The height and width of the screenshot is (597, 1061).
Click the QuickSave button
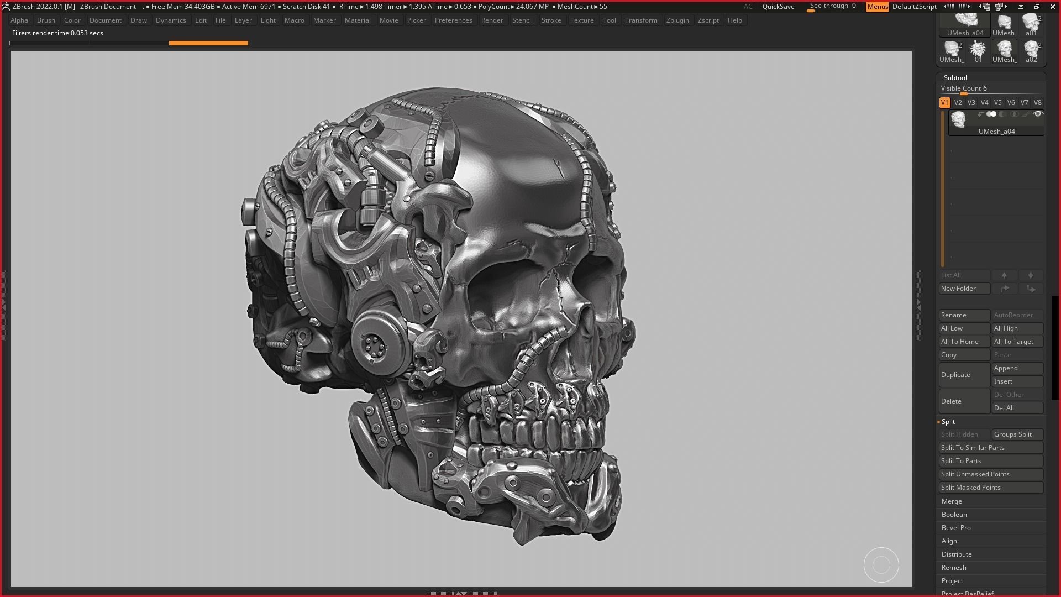point(778,7)
